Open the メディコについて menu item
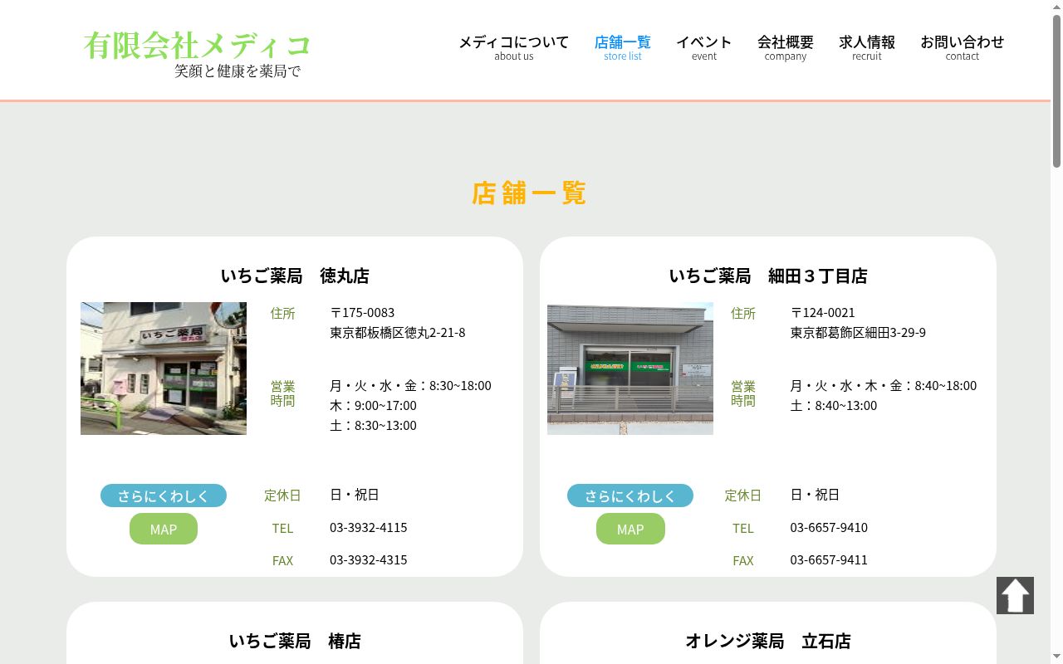Viewport: 1063px width, 664px height. point(513,47)
